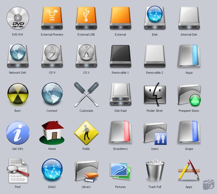Image resolution: width=217 pixels, height=194 pixels.
Task: Open the Home house icon
Action: coord(52,132)
